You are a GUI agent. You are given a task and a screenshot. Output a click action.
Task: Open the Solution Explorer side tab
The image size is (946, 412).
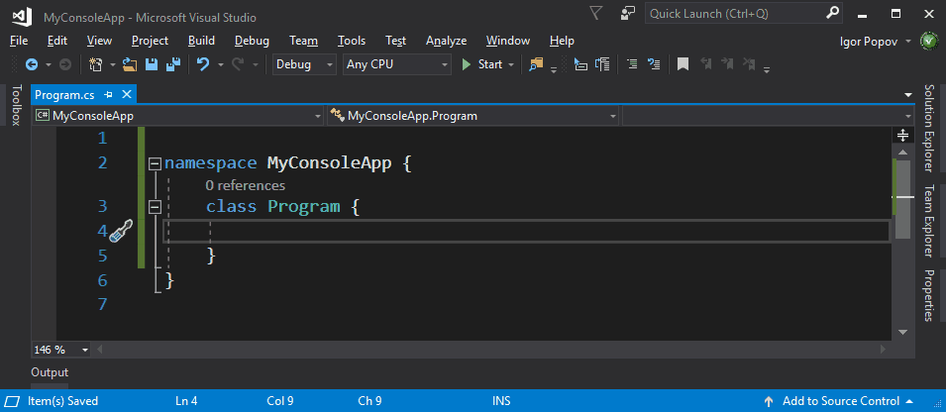coord(929,128)
